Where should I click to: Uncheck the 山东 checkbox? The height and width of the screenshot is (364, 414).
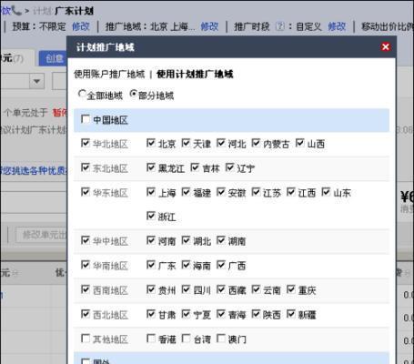[x=326, y=192]
